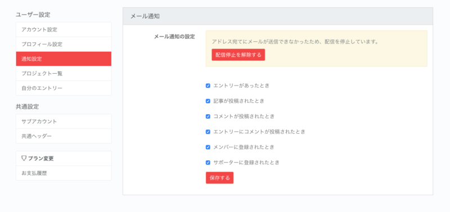This screenshot has width=450, height=212.
Task: Open プロフィール設定 in the sidebar
Action: pyautogui.click(x=64, y=44)
